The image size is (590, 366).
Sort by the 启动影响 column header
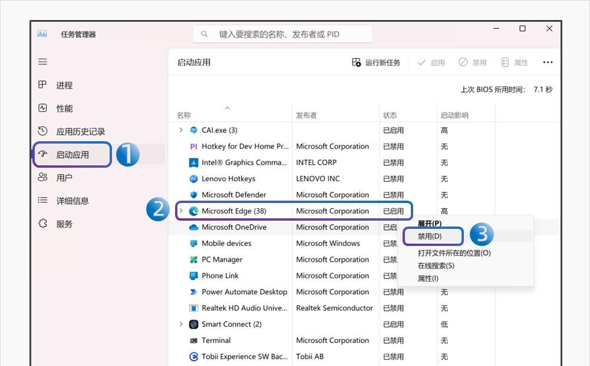(x=454, y=115)
